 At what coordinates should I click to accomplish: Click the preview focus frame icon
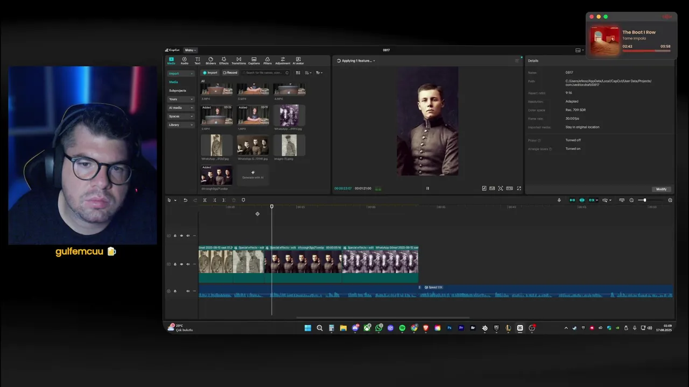point(501,188)
